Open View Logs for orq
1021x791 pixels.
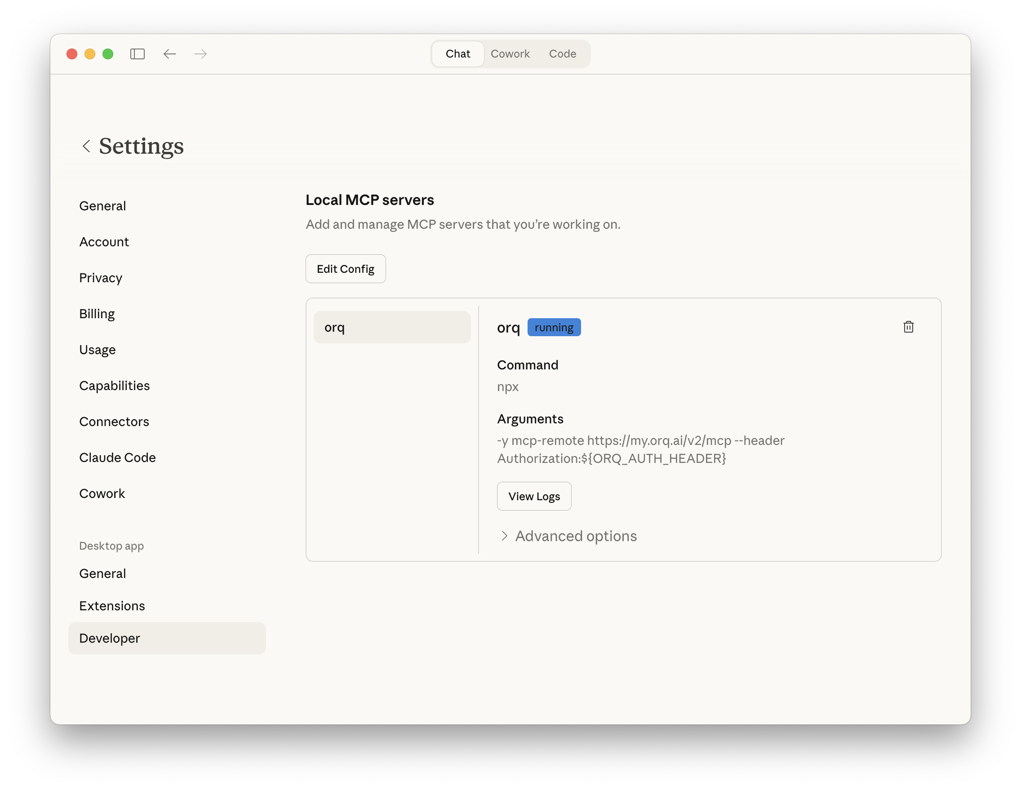[x=534, y=496]
